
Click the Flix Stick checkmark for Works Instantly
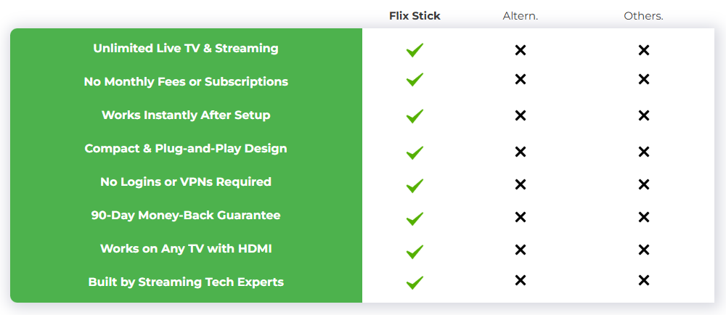point(415,116)
